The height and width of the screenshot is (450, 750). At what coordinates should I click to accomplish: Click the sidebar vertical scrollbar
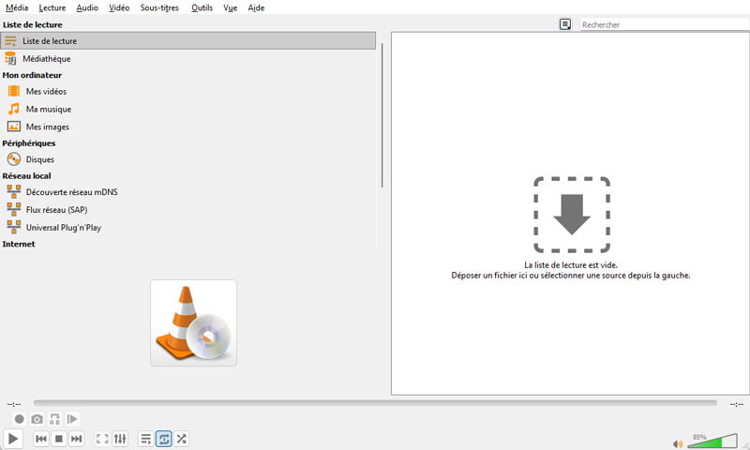point(382,115)
